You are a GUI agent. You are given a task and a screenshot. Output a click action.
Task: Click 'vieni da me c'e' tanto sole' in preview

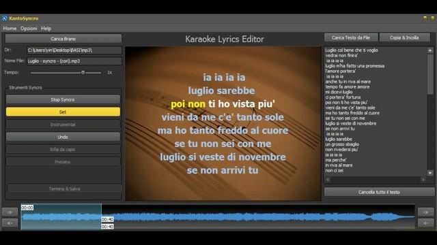click(x=223, y=117)
